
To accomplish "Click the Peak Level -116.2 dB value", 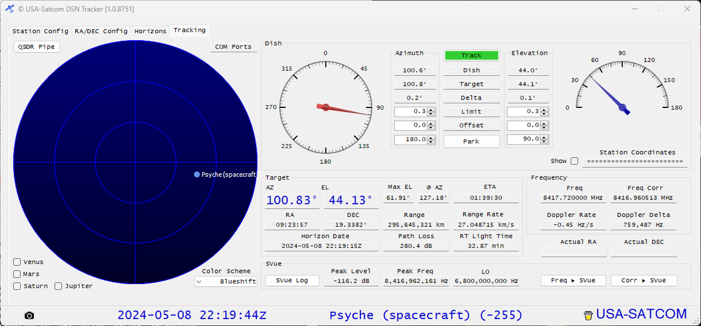I will tap(350, 281).
